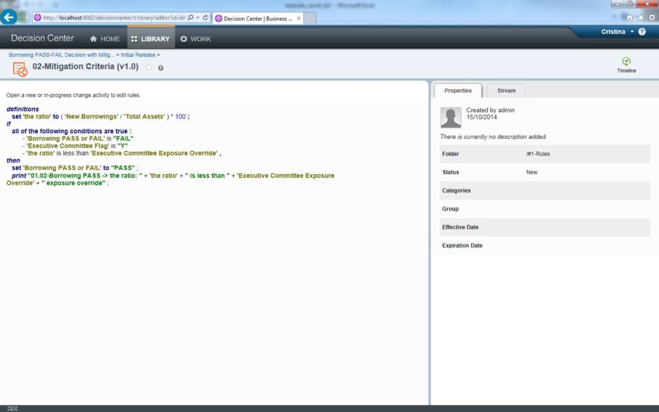This screenshot has width=659, height=412.
Task: Select the LIBRARY menu item
Action: click(x=150, y=39)
